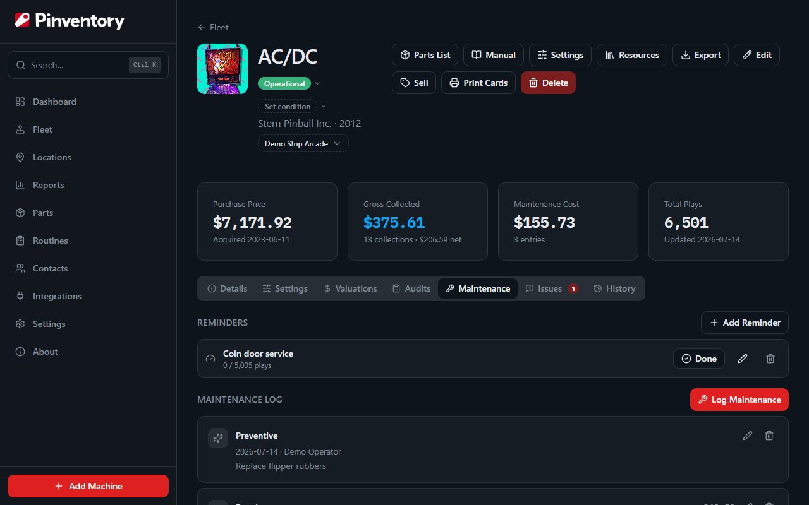The image size is (809, 505).
Task: Open the Demo Strip Arcade location dropdown
Action: pyautogui.click(x=303, y=143)
